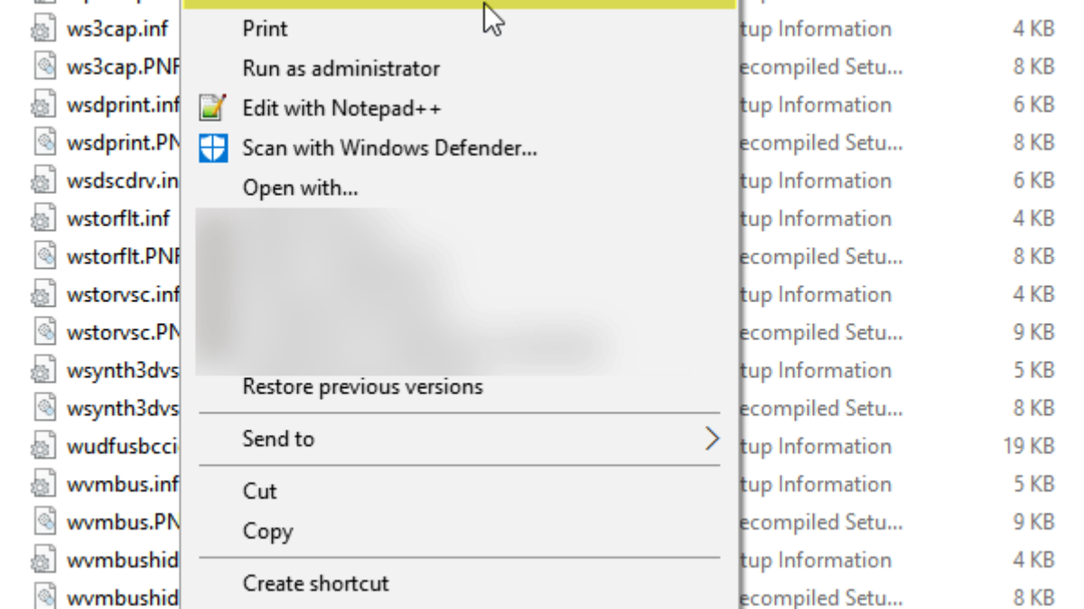
Task: Choose Print from the context menu
Action: (265, 29)
